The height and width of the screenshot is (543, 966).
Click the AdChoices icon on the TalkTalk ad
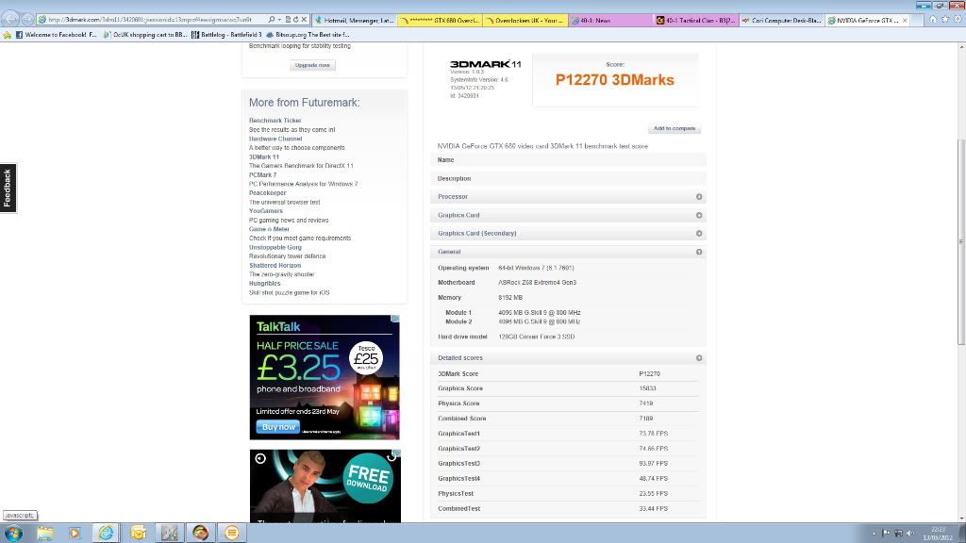pos(395,319)
